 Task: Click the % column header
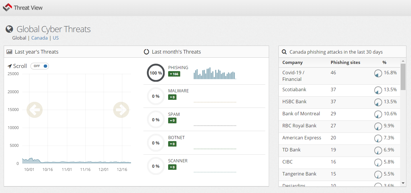click(385, 62)
